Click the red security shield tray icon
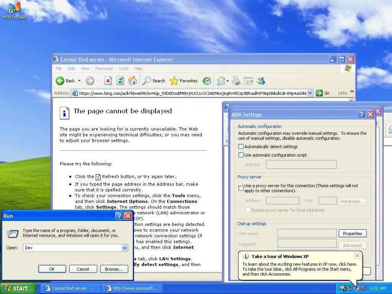This screenshot has height=294, width=392. coord(363,288)
